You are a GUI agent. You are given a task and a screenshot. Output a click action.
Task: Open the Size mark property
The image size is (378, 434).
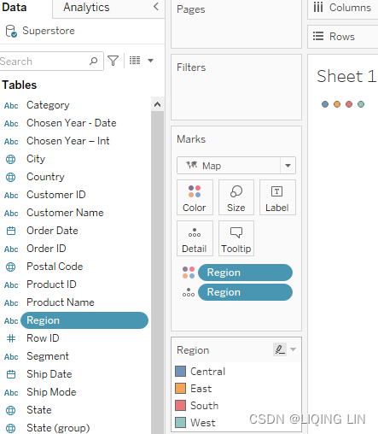236,197
